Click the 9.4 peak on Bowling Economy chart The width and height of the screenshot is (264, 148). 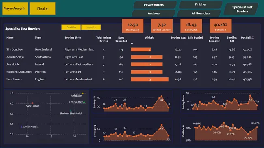click(x=250, y=96)
